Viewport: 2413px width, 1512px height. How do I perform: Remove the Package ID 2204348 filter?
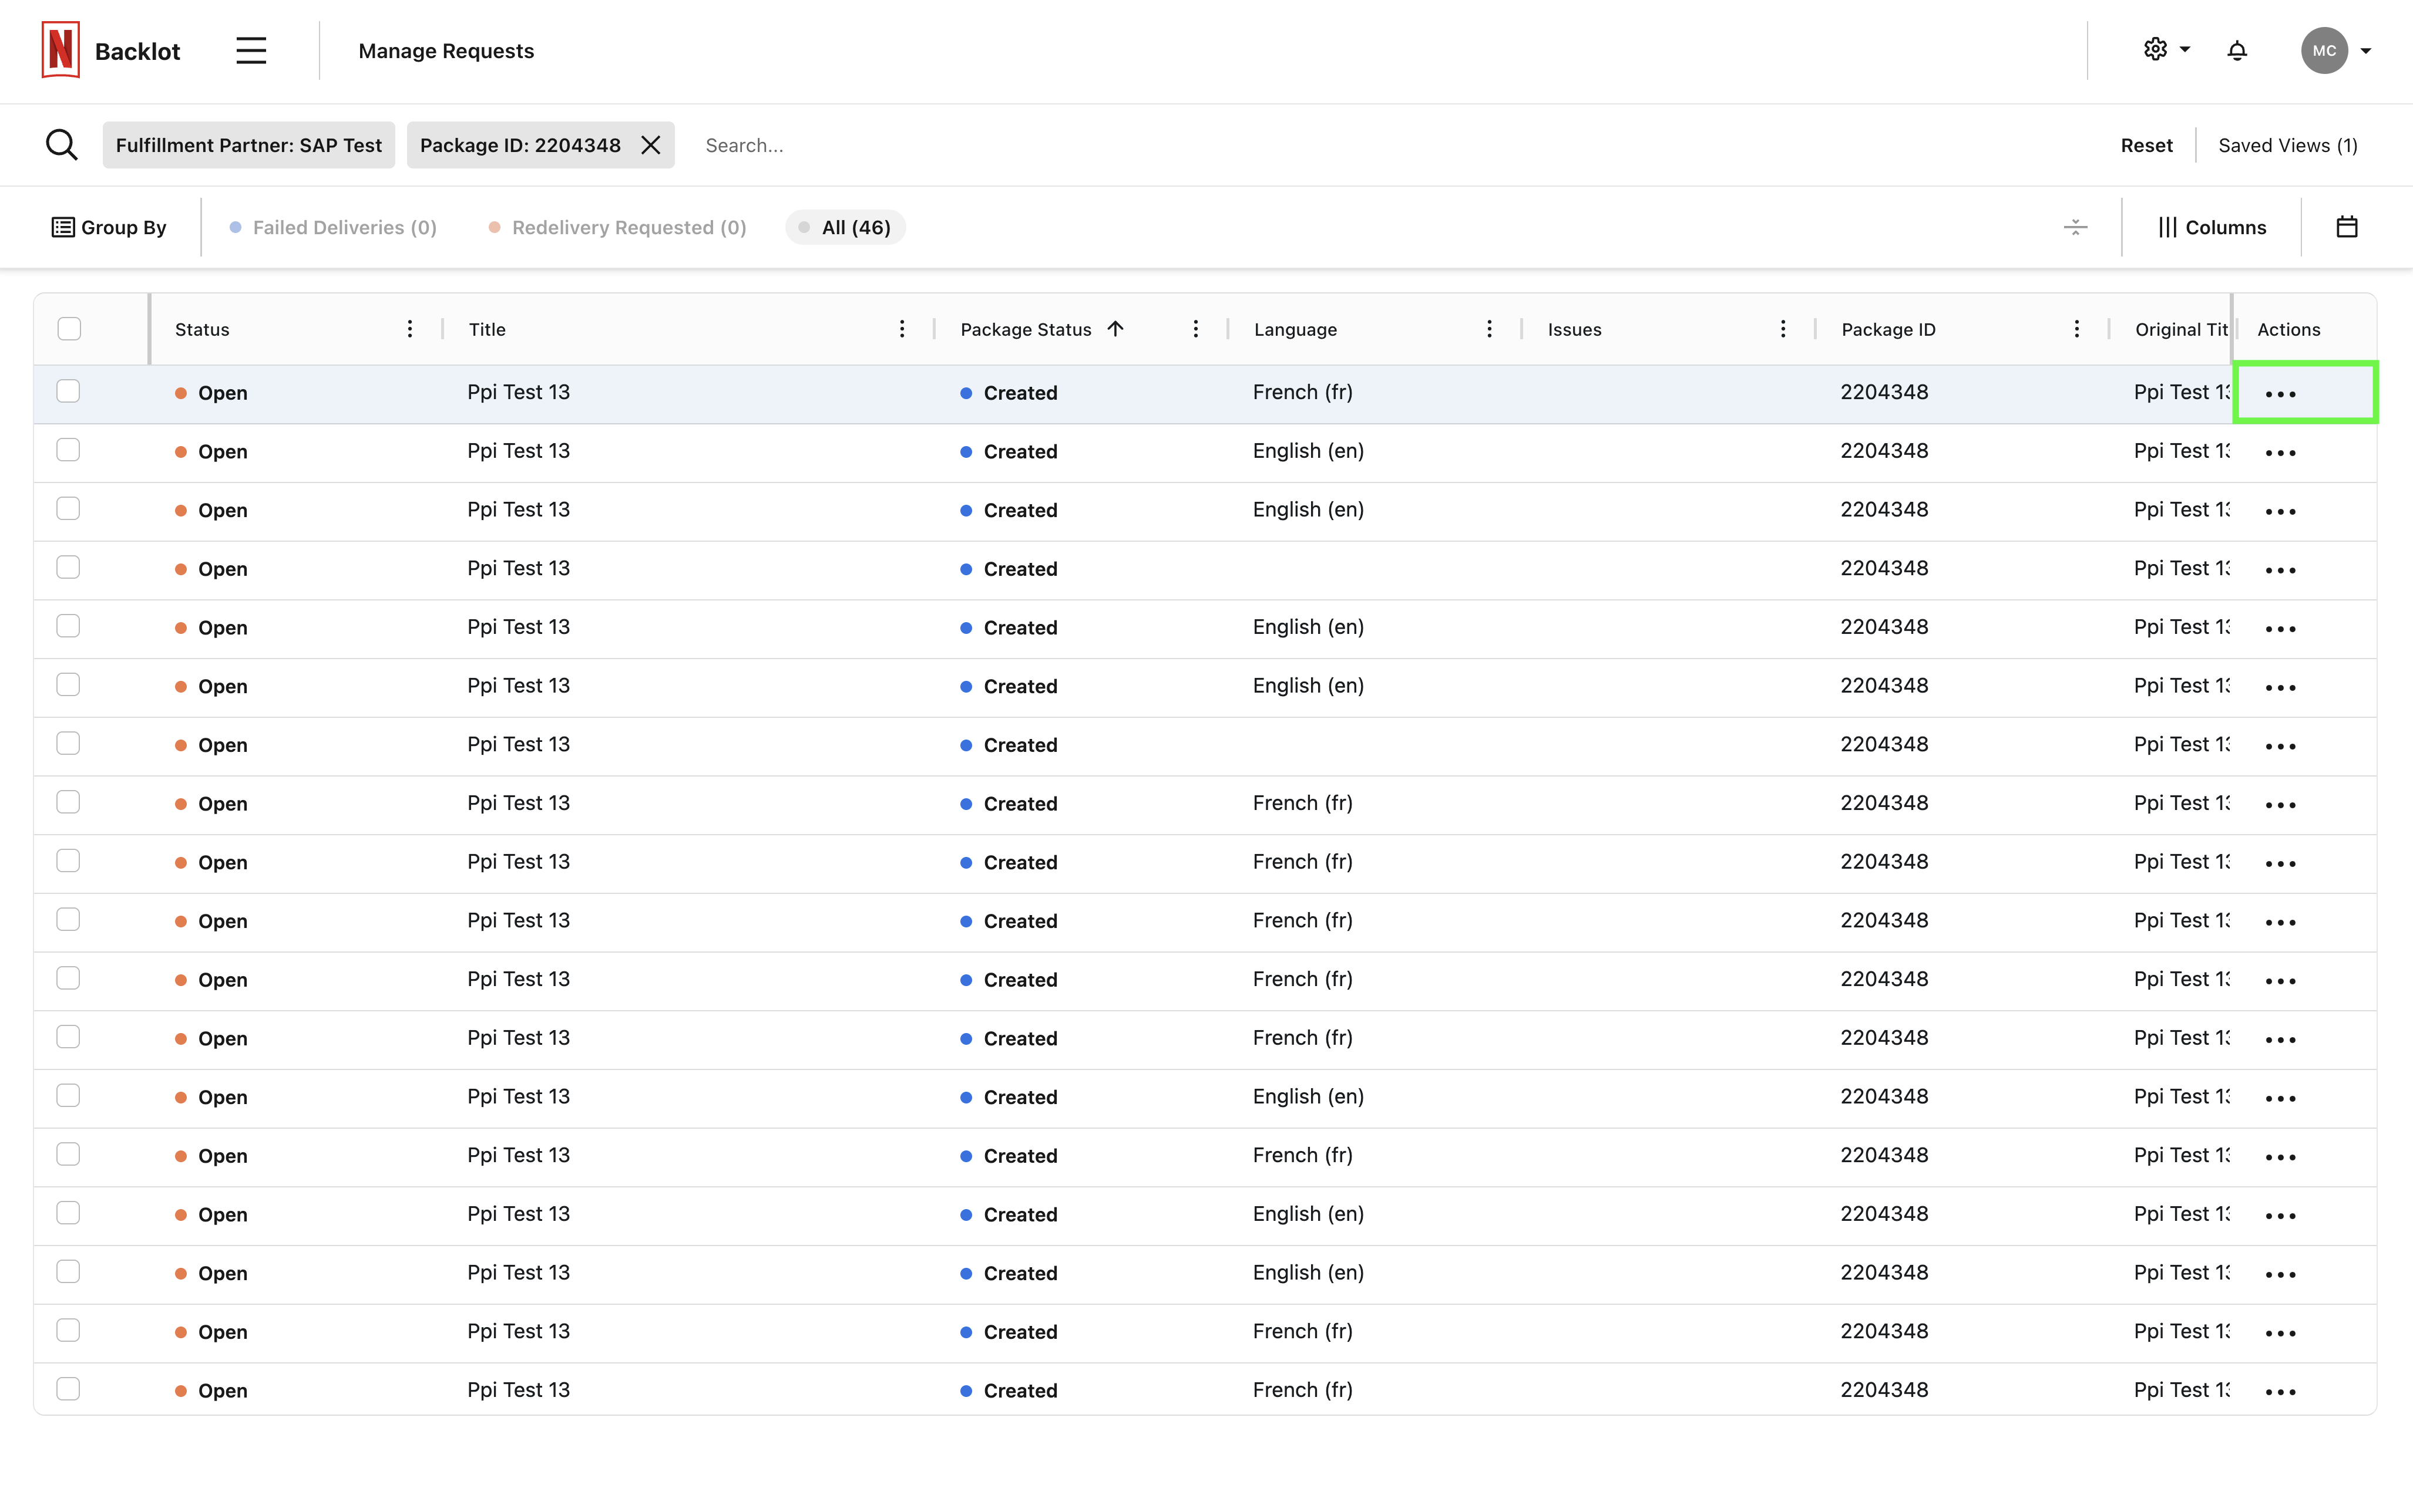pos(651,145)
